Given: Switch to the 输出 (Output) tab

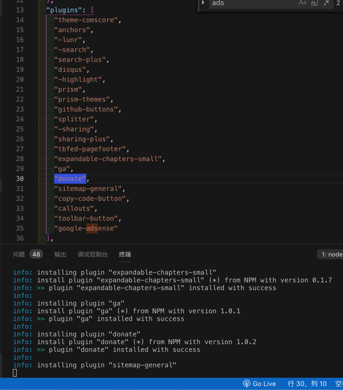Looking at the screenshot, I should click(x=60, y=254).
